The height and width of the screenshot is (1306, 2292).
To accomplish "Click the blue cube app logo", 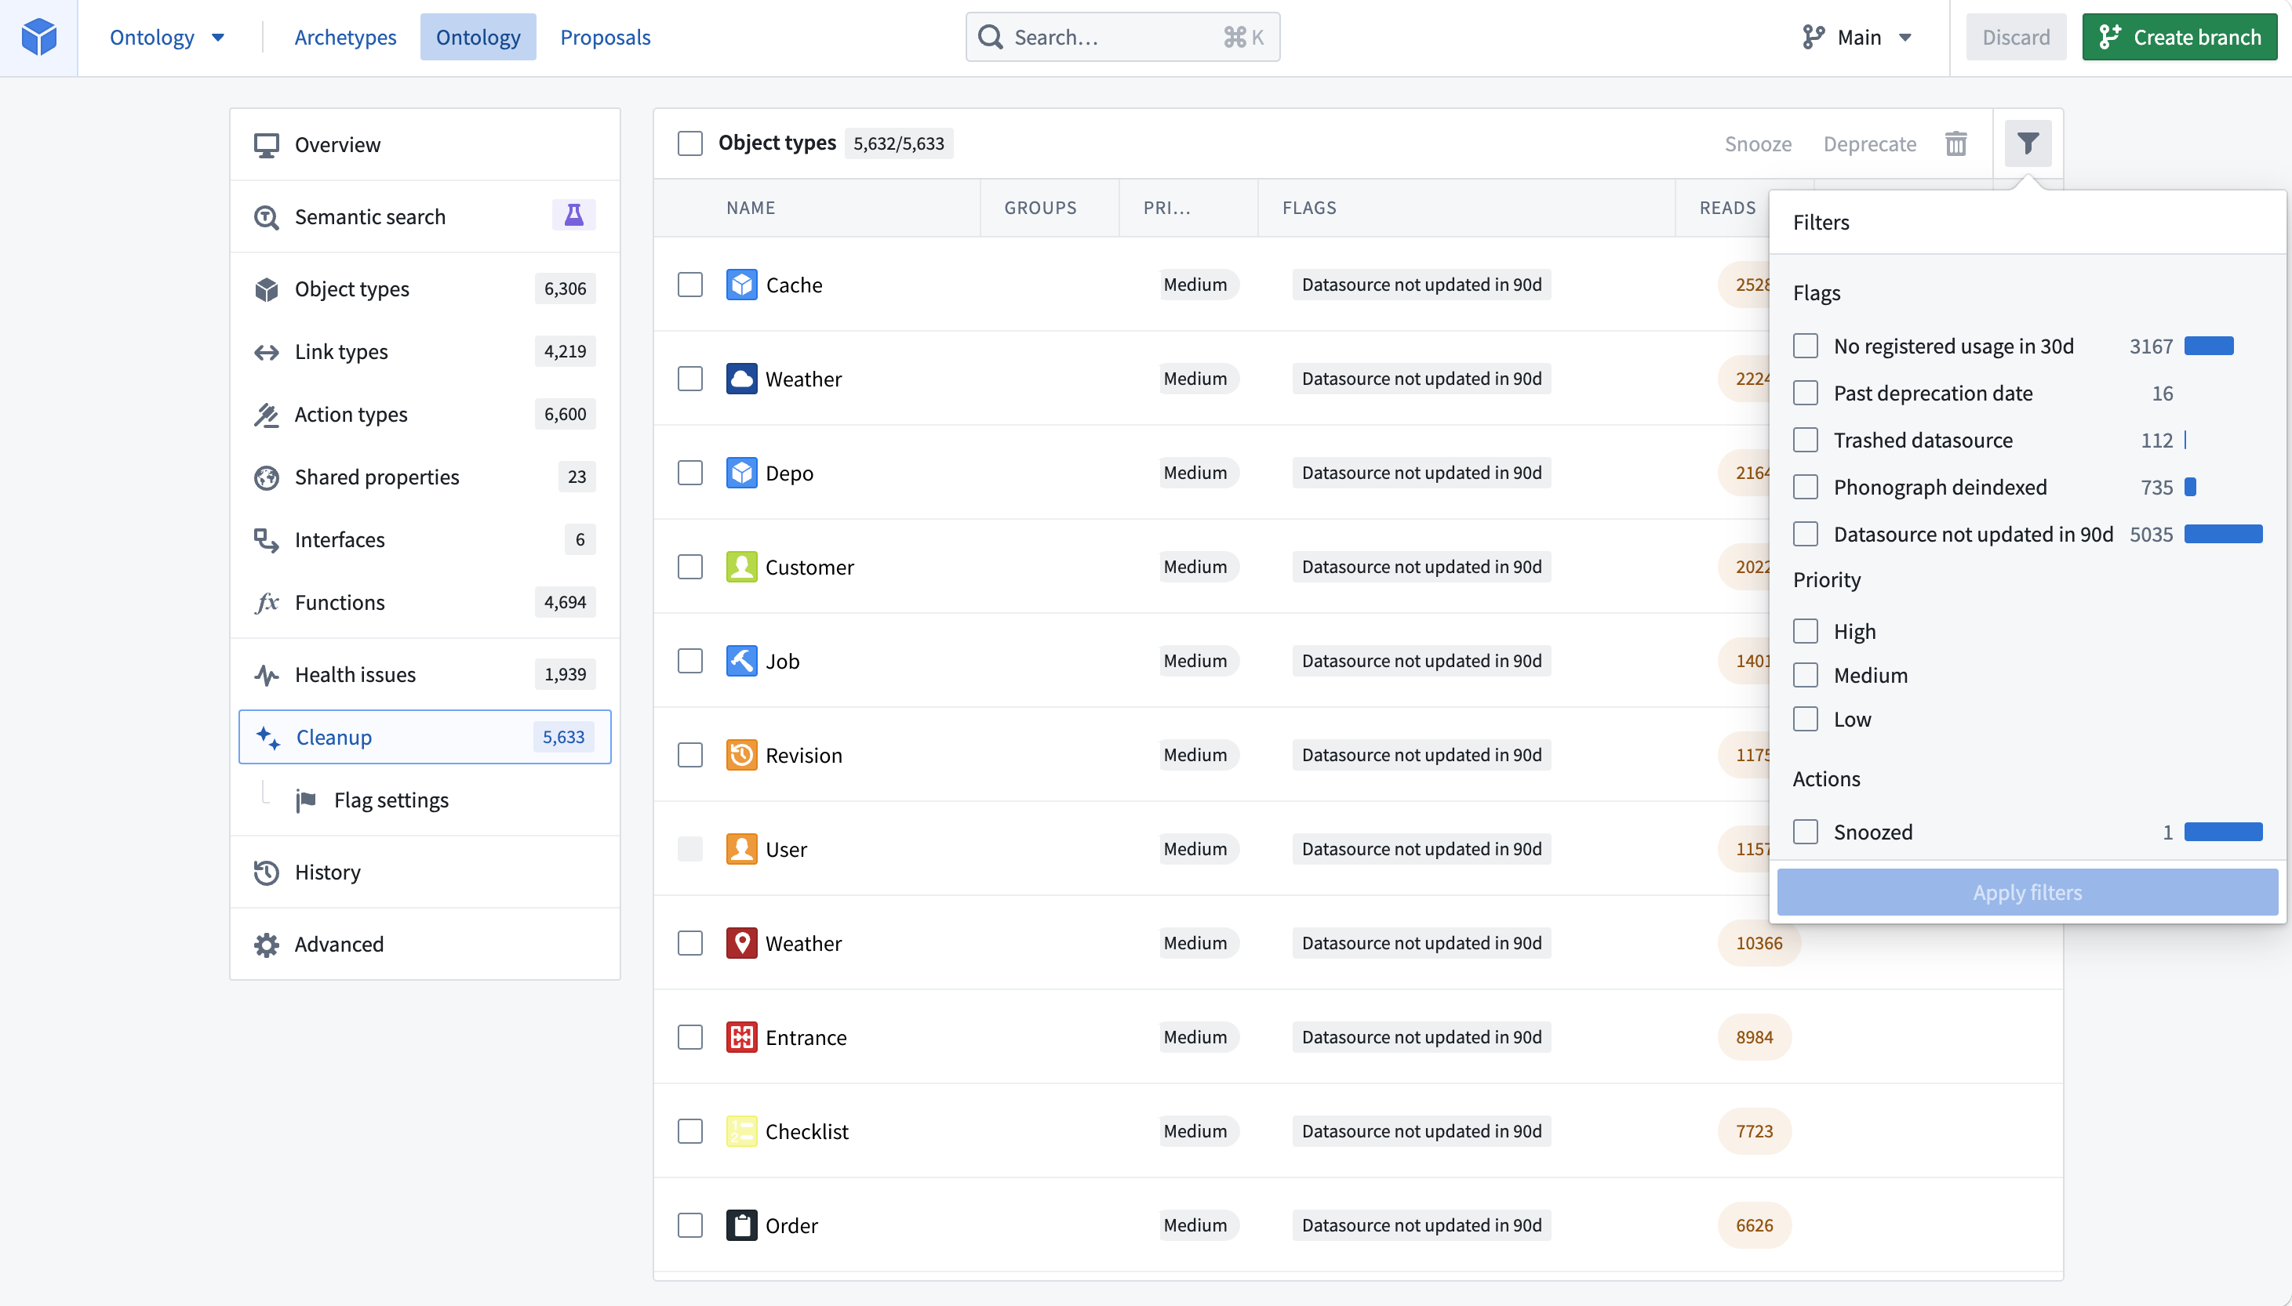I will (38, 37).
